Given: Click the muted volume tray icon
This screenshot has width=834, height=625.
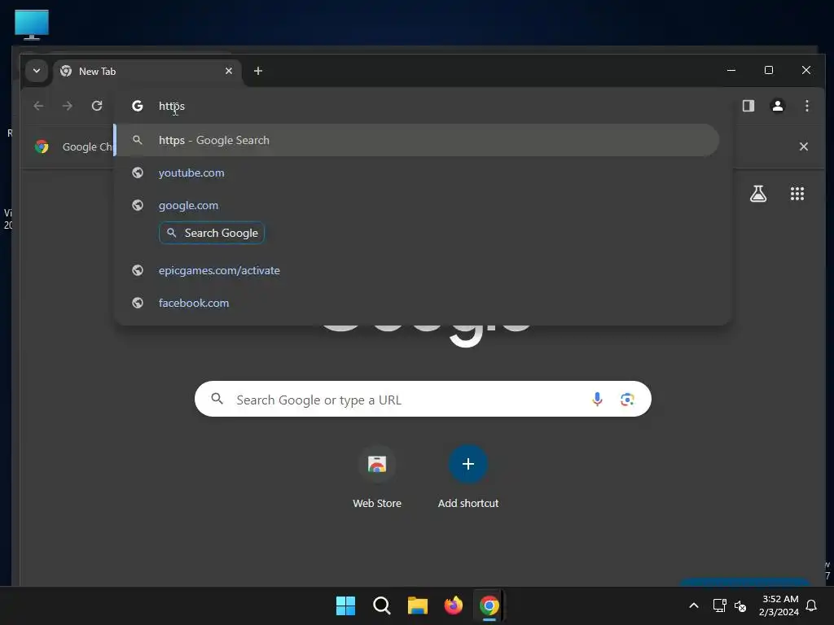Looking at the screenshot, I should [740, 605].
